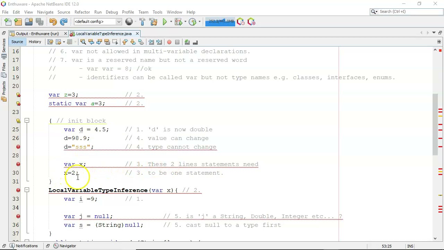444x250 pixels.
Task: Toggle Rectangular Selection icon
Action: tap(115, 42)
